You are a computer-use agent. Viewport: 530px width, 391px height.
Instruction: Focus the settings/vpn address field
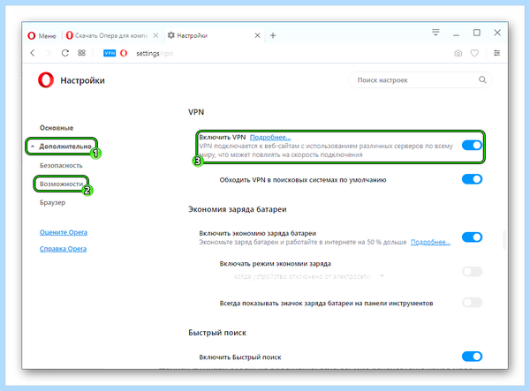pos(155,53)
